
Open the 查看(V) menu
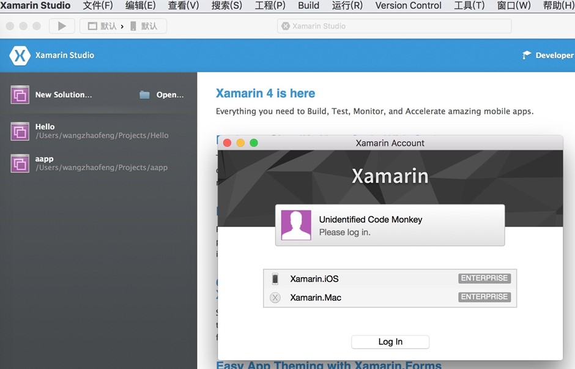pos(184,6)
